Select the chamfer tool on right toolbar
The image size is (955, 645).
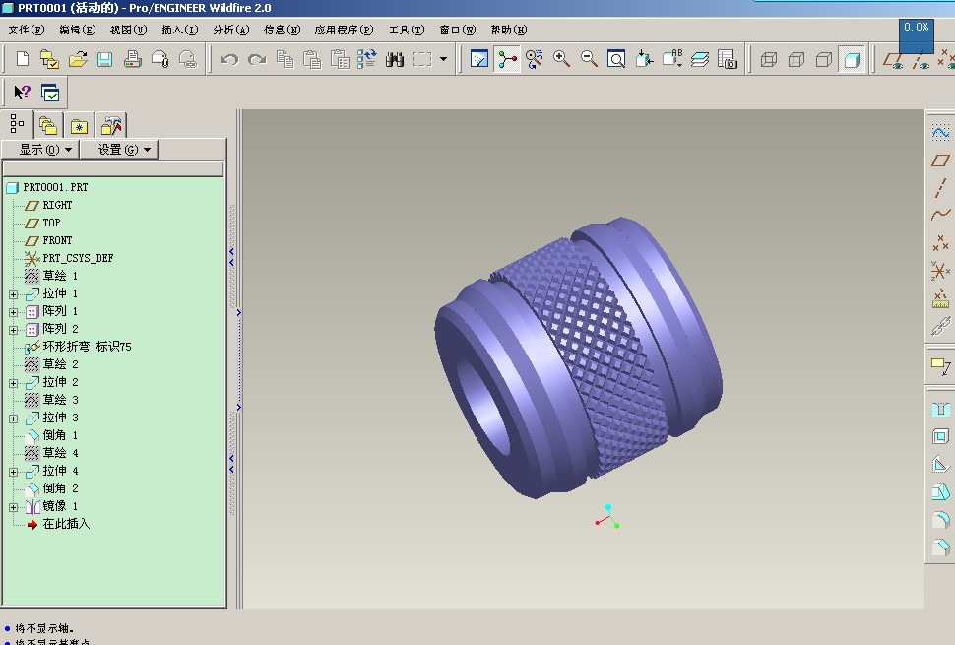tap(940, 547)
